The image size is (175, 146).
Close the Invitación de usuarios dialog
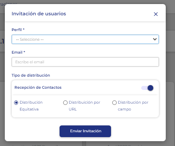click(x=156, y=14)
